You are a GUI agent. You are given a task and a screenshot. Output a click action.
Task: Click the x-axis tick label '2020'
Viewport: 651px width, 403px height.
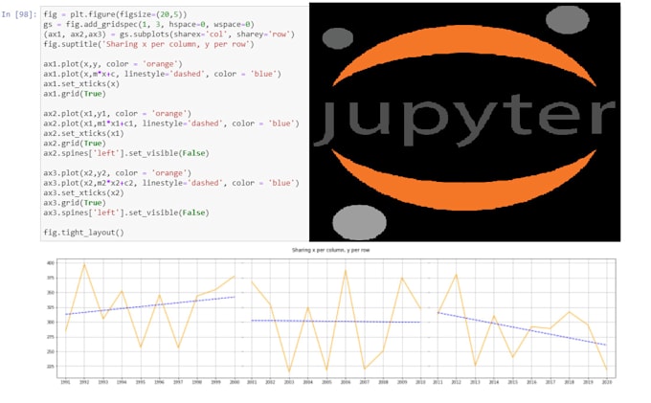pyautogui.click(x=606, y=382)
